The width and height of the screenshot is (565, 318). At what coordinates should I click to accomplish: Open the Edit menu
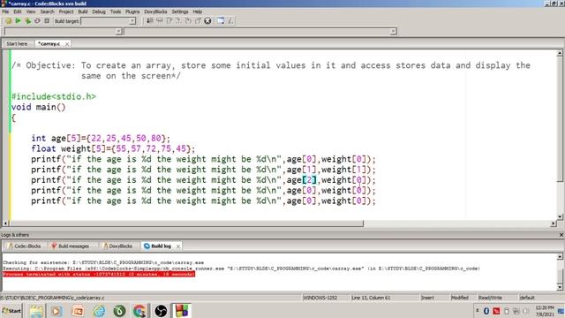(18, 11)
